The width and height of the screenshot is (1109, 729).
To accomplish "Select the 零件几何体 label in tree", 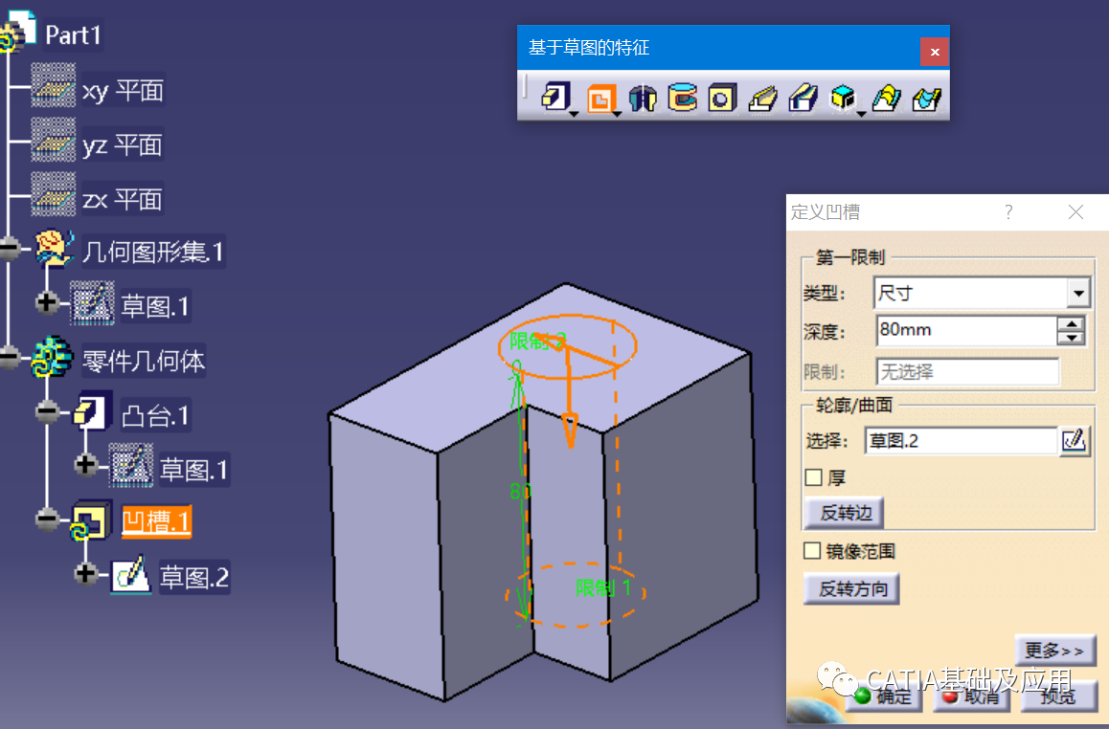I will tap(144, 361).
